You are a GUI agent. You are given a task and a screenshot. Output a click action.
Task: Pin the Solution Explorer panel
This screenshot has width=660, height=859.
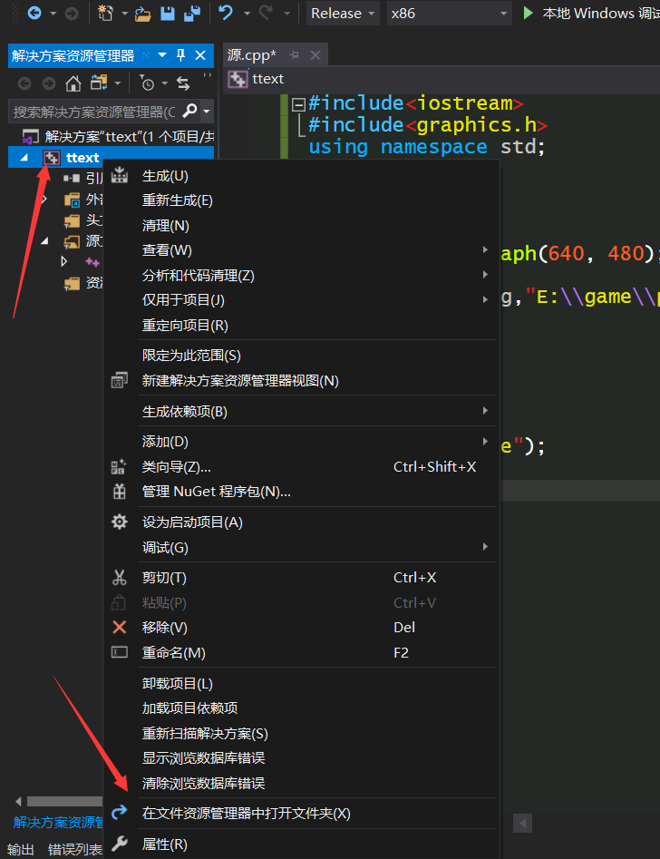[x=180, y=54]
